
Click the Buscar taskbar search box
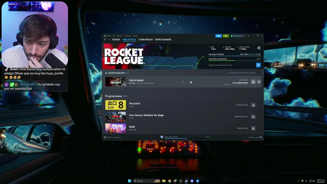click(x=147, y=181)
